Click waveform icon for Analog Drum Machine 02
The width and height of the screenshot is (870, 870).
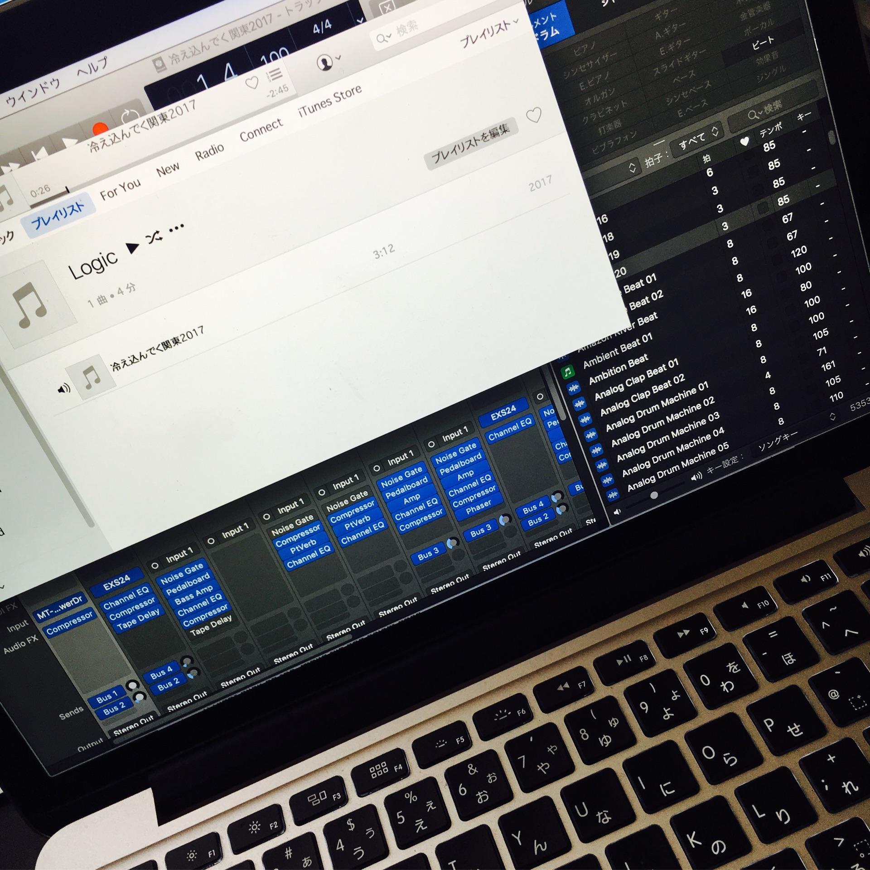pyautogui.click(x=595, y=450)
